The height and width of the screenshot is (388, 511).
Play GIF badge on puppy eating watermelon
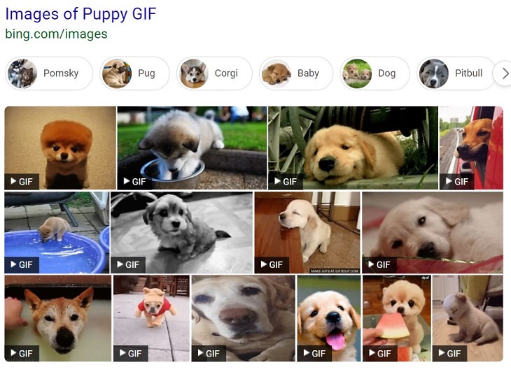pos(380,354)
